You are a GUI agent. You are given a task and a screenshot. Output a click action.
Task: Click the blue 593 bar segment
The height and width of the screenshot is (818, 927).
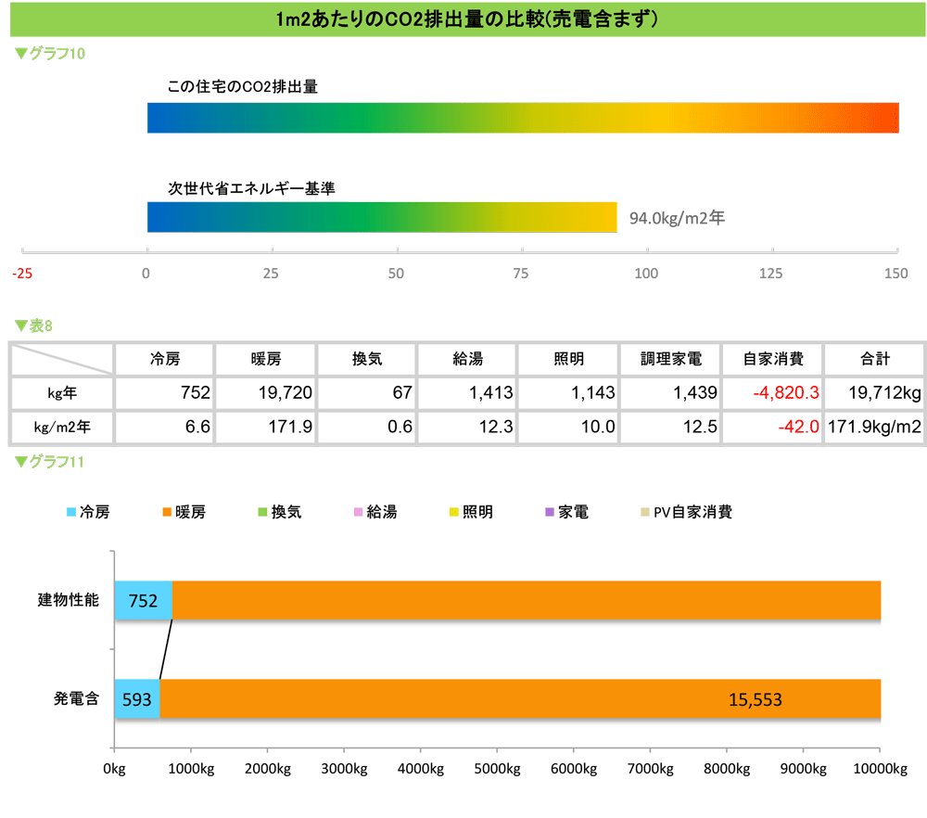[137, 699]
